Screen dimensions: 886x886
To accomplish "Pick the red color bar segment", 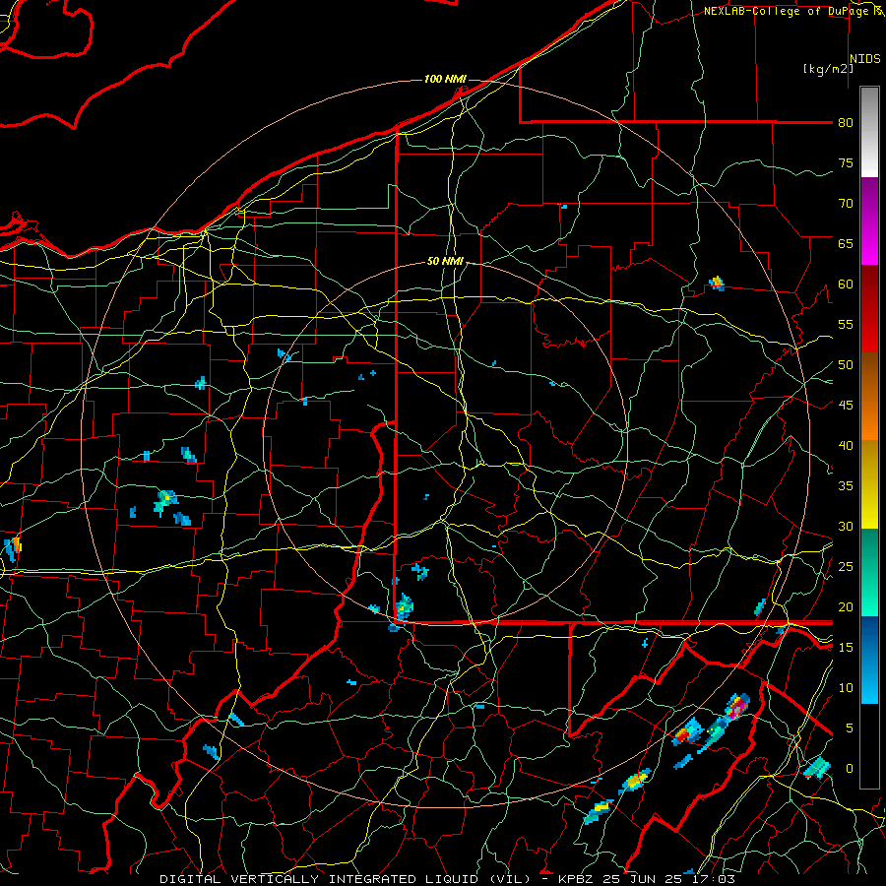I will pos(869,309).
